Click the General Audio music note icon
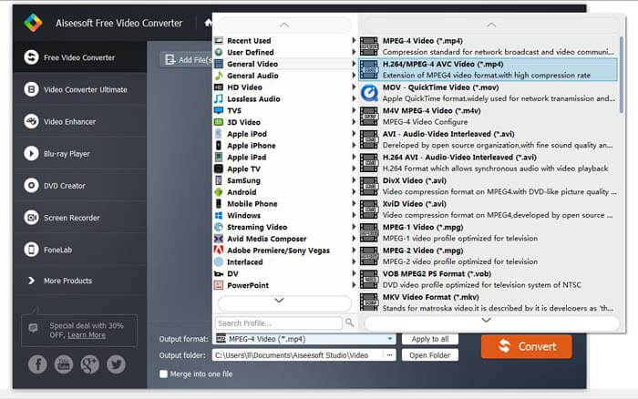The image size is (638, 399). pyautogui.click(x=219, y=76)
